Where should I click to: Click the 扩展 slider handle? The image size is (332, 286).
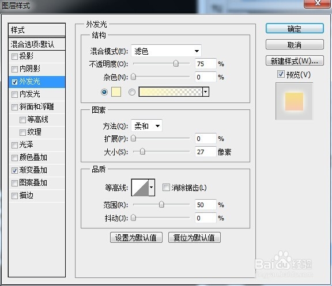click(x=133, y=139)
